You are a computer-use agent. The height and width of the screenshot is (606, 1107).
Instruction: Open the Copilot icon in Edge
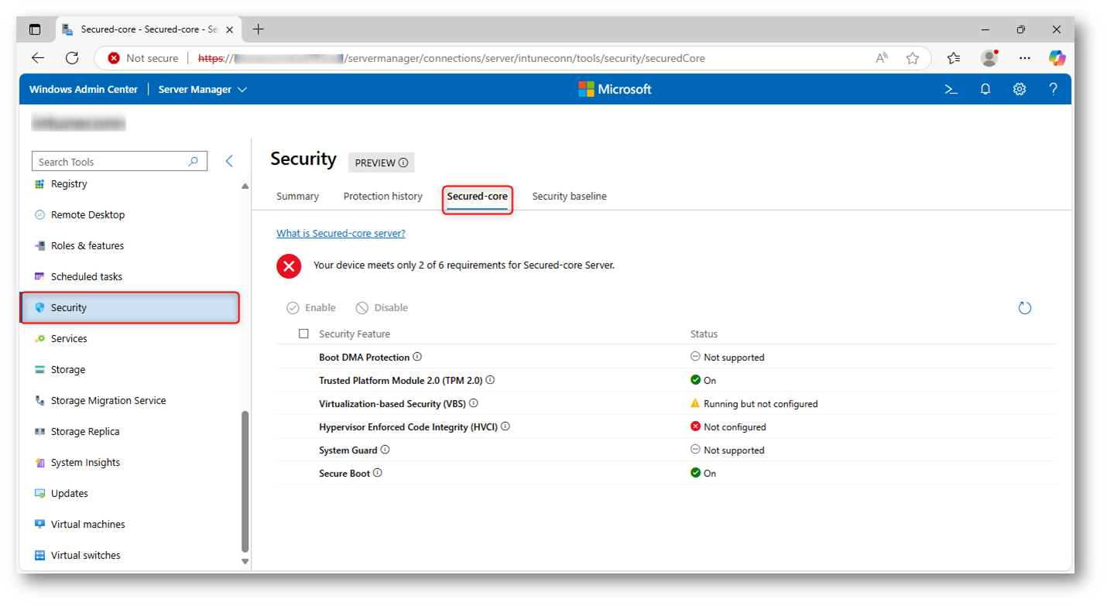1057,58
